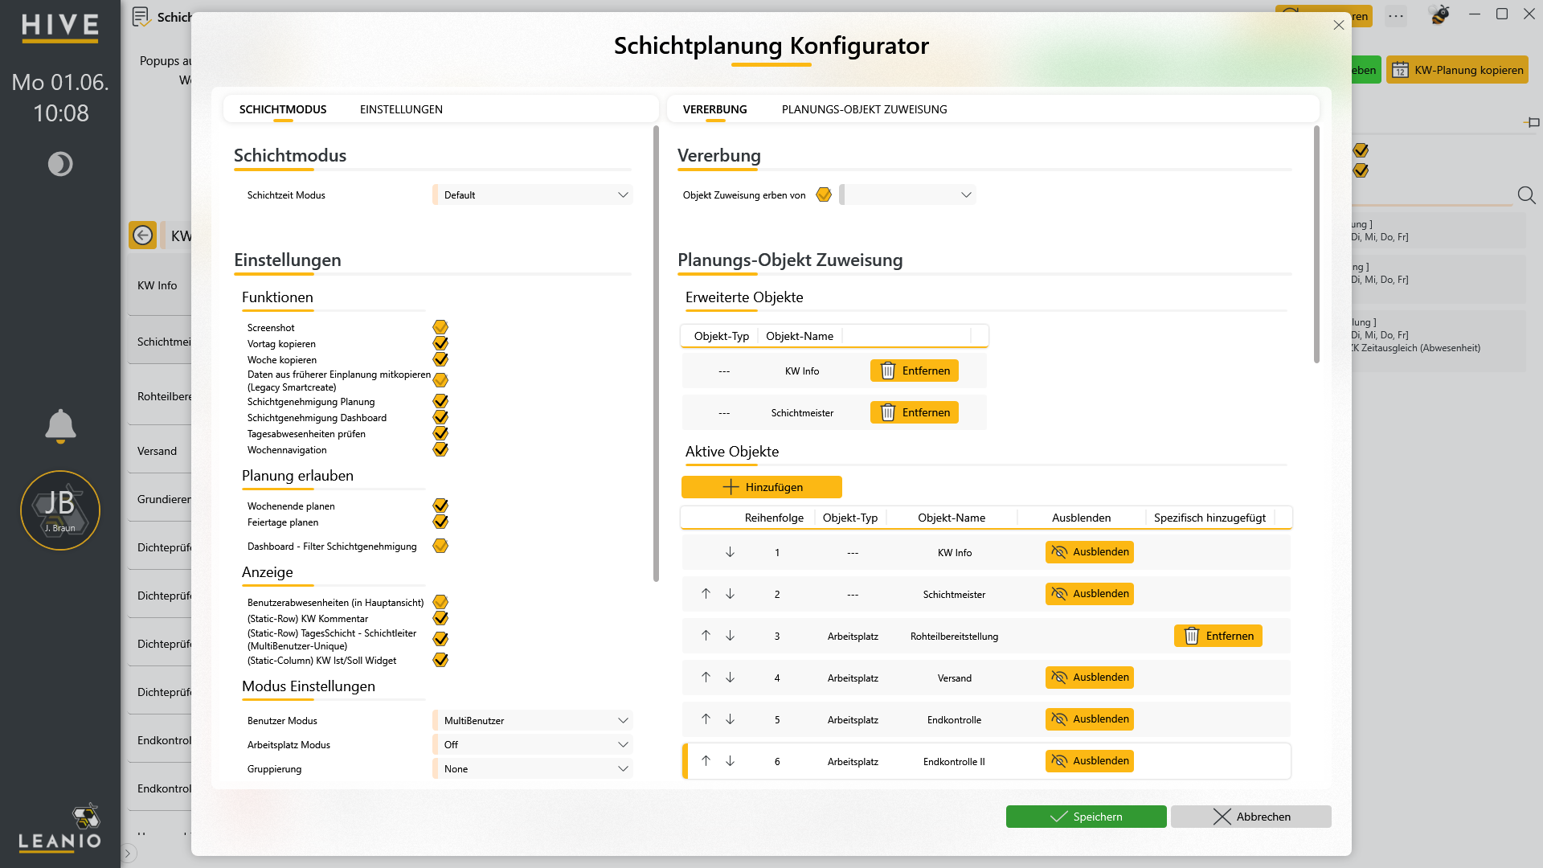
Task: Click the pin icon in background window
Action: click(x=1532, y=122)
